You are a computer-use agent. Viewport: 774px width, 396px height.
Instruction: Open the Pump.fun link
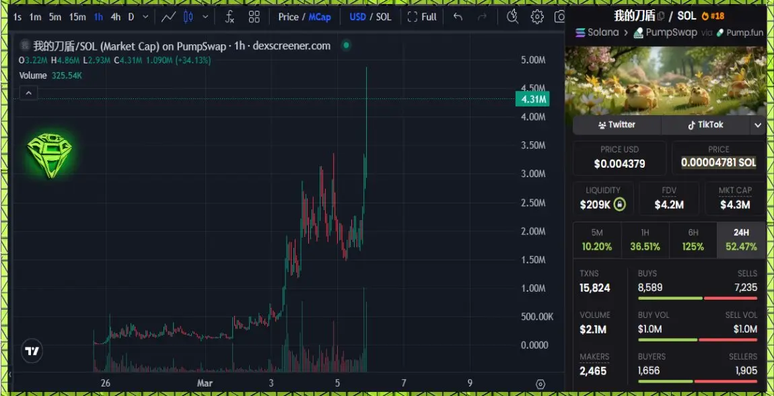740,32
